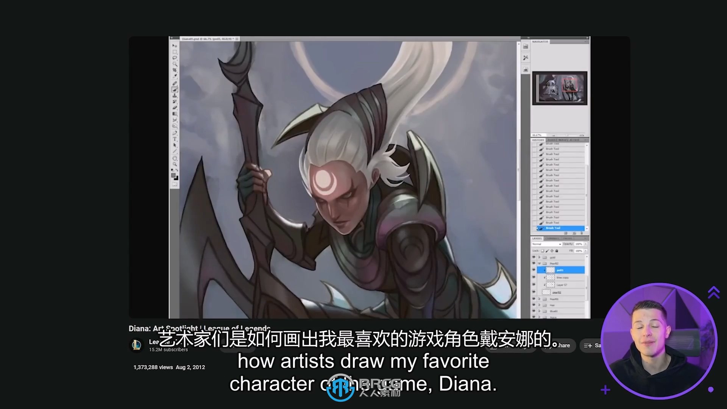Switch to the History tab
727x409 pixels.
538,140
